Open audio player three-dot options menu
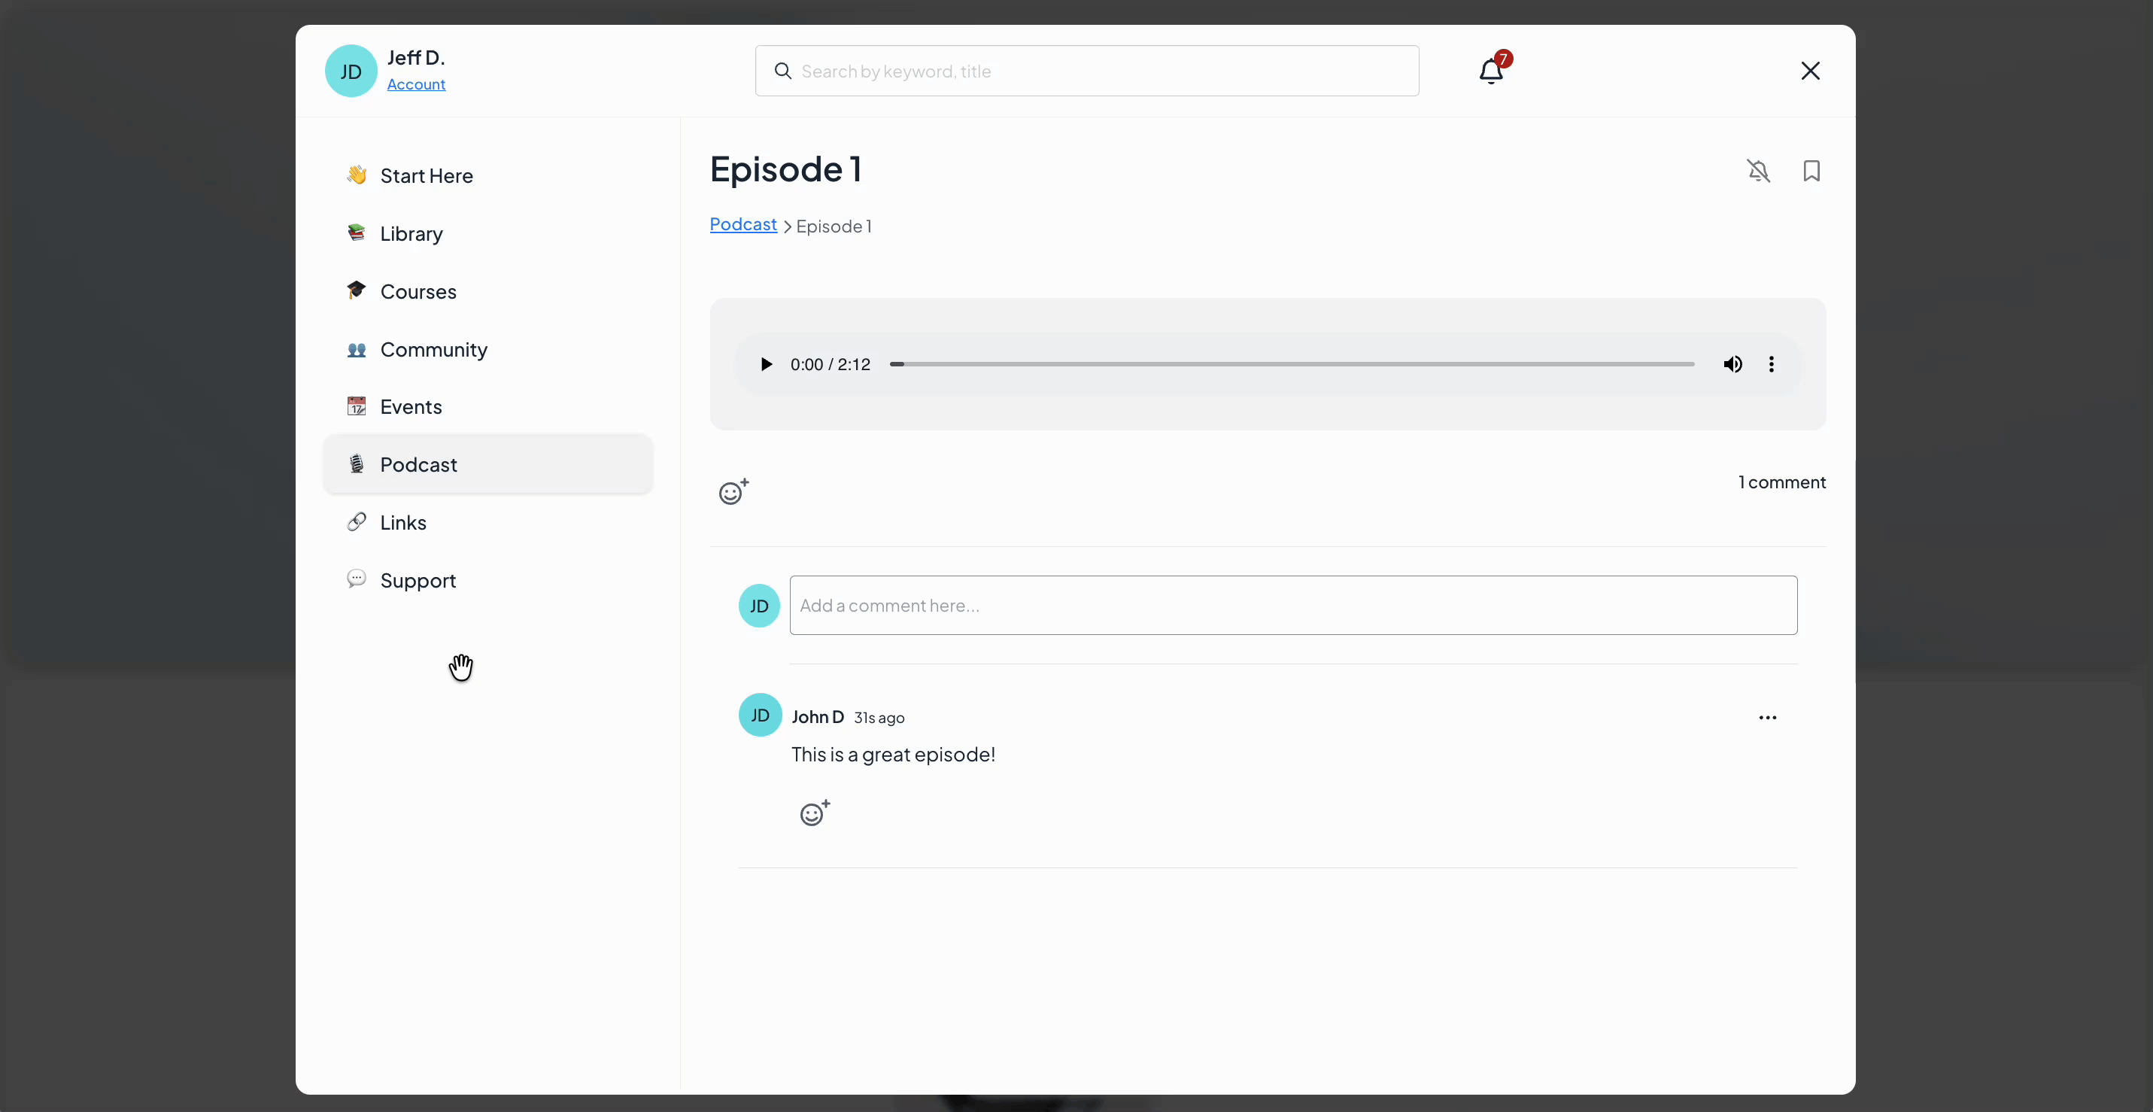 1771,363
